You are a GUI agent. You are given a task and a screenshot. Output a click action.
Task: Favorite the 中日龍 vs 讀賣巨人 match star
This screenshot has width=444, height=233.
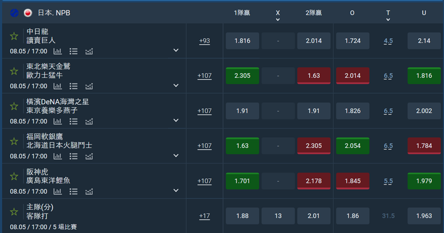click(14, 36)
